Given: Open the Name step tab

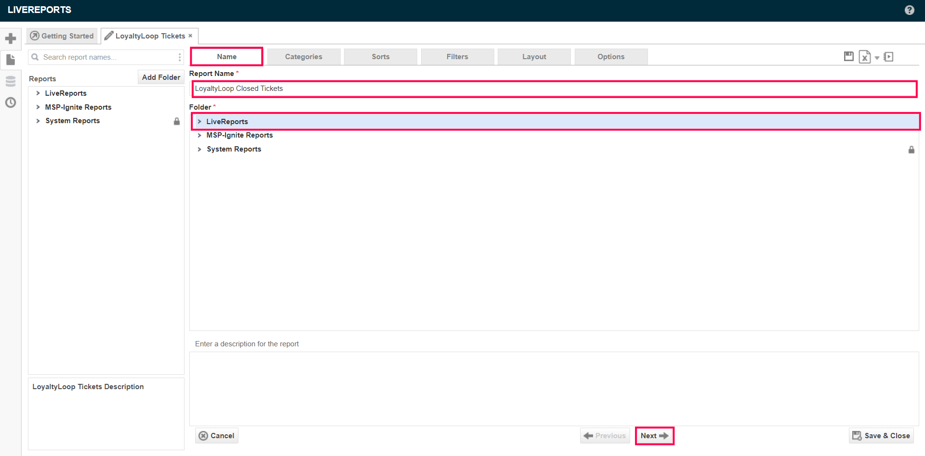Looking at the screenshot, I should (226, 57).
